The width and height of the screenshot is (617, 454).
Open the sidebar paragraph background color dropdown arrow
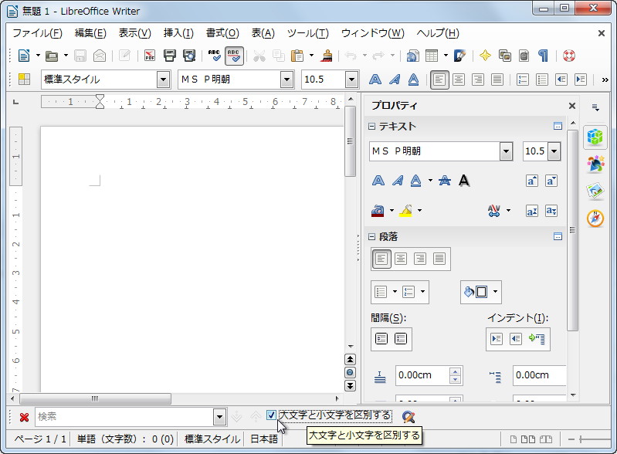496,292
